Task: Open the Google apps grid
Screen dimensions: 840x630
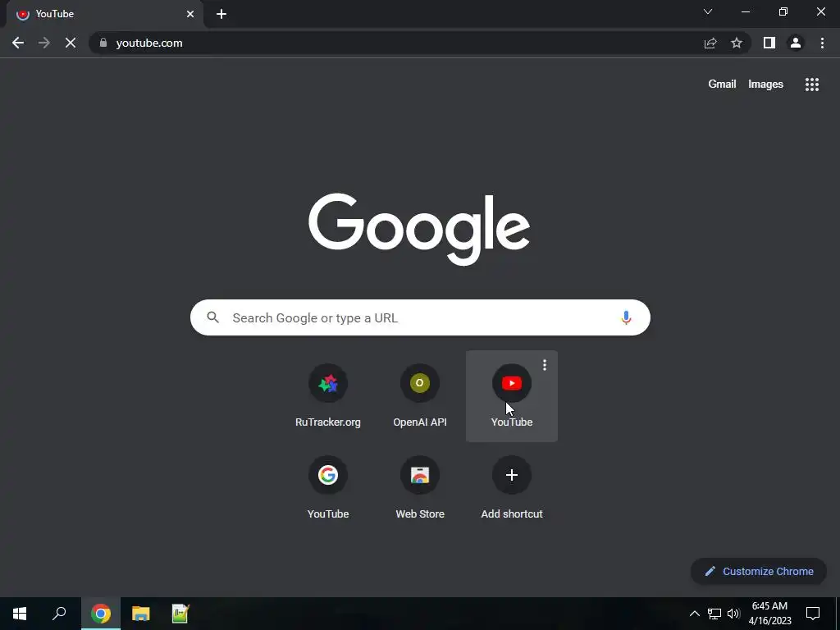Action: 812,84
